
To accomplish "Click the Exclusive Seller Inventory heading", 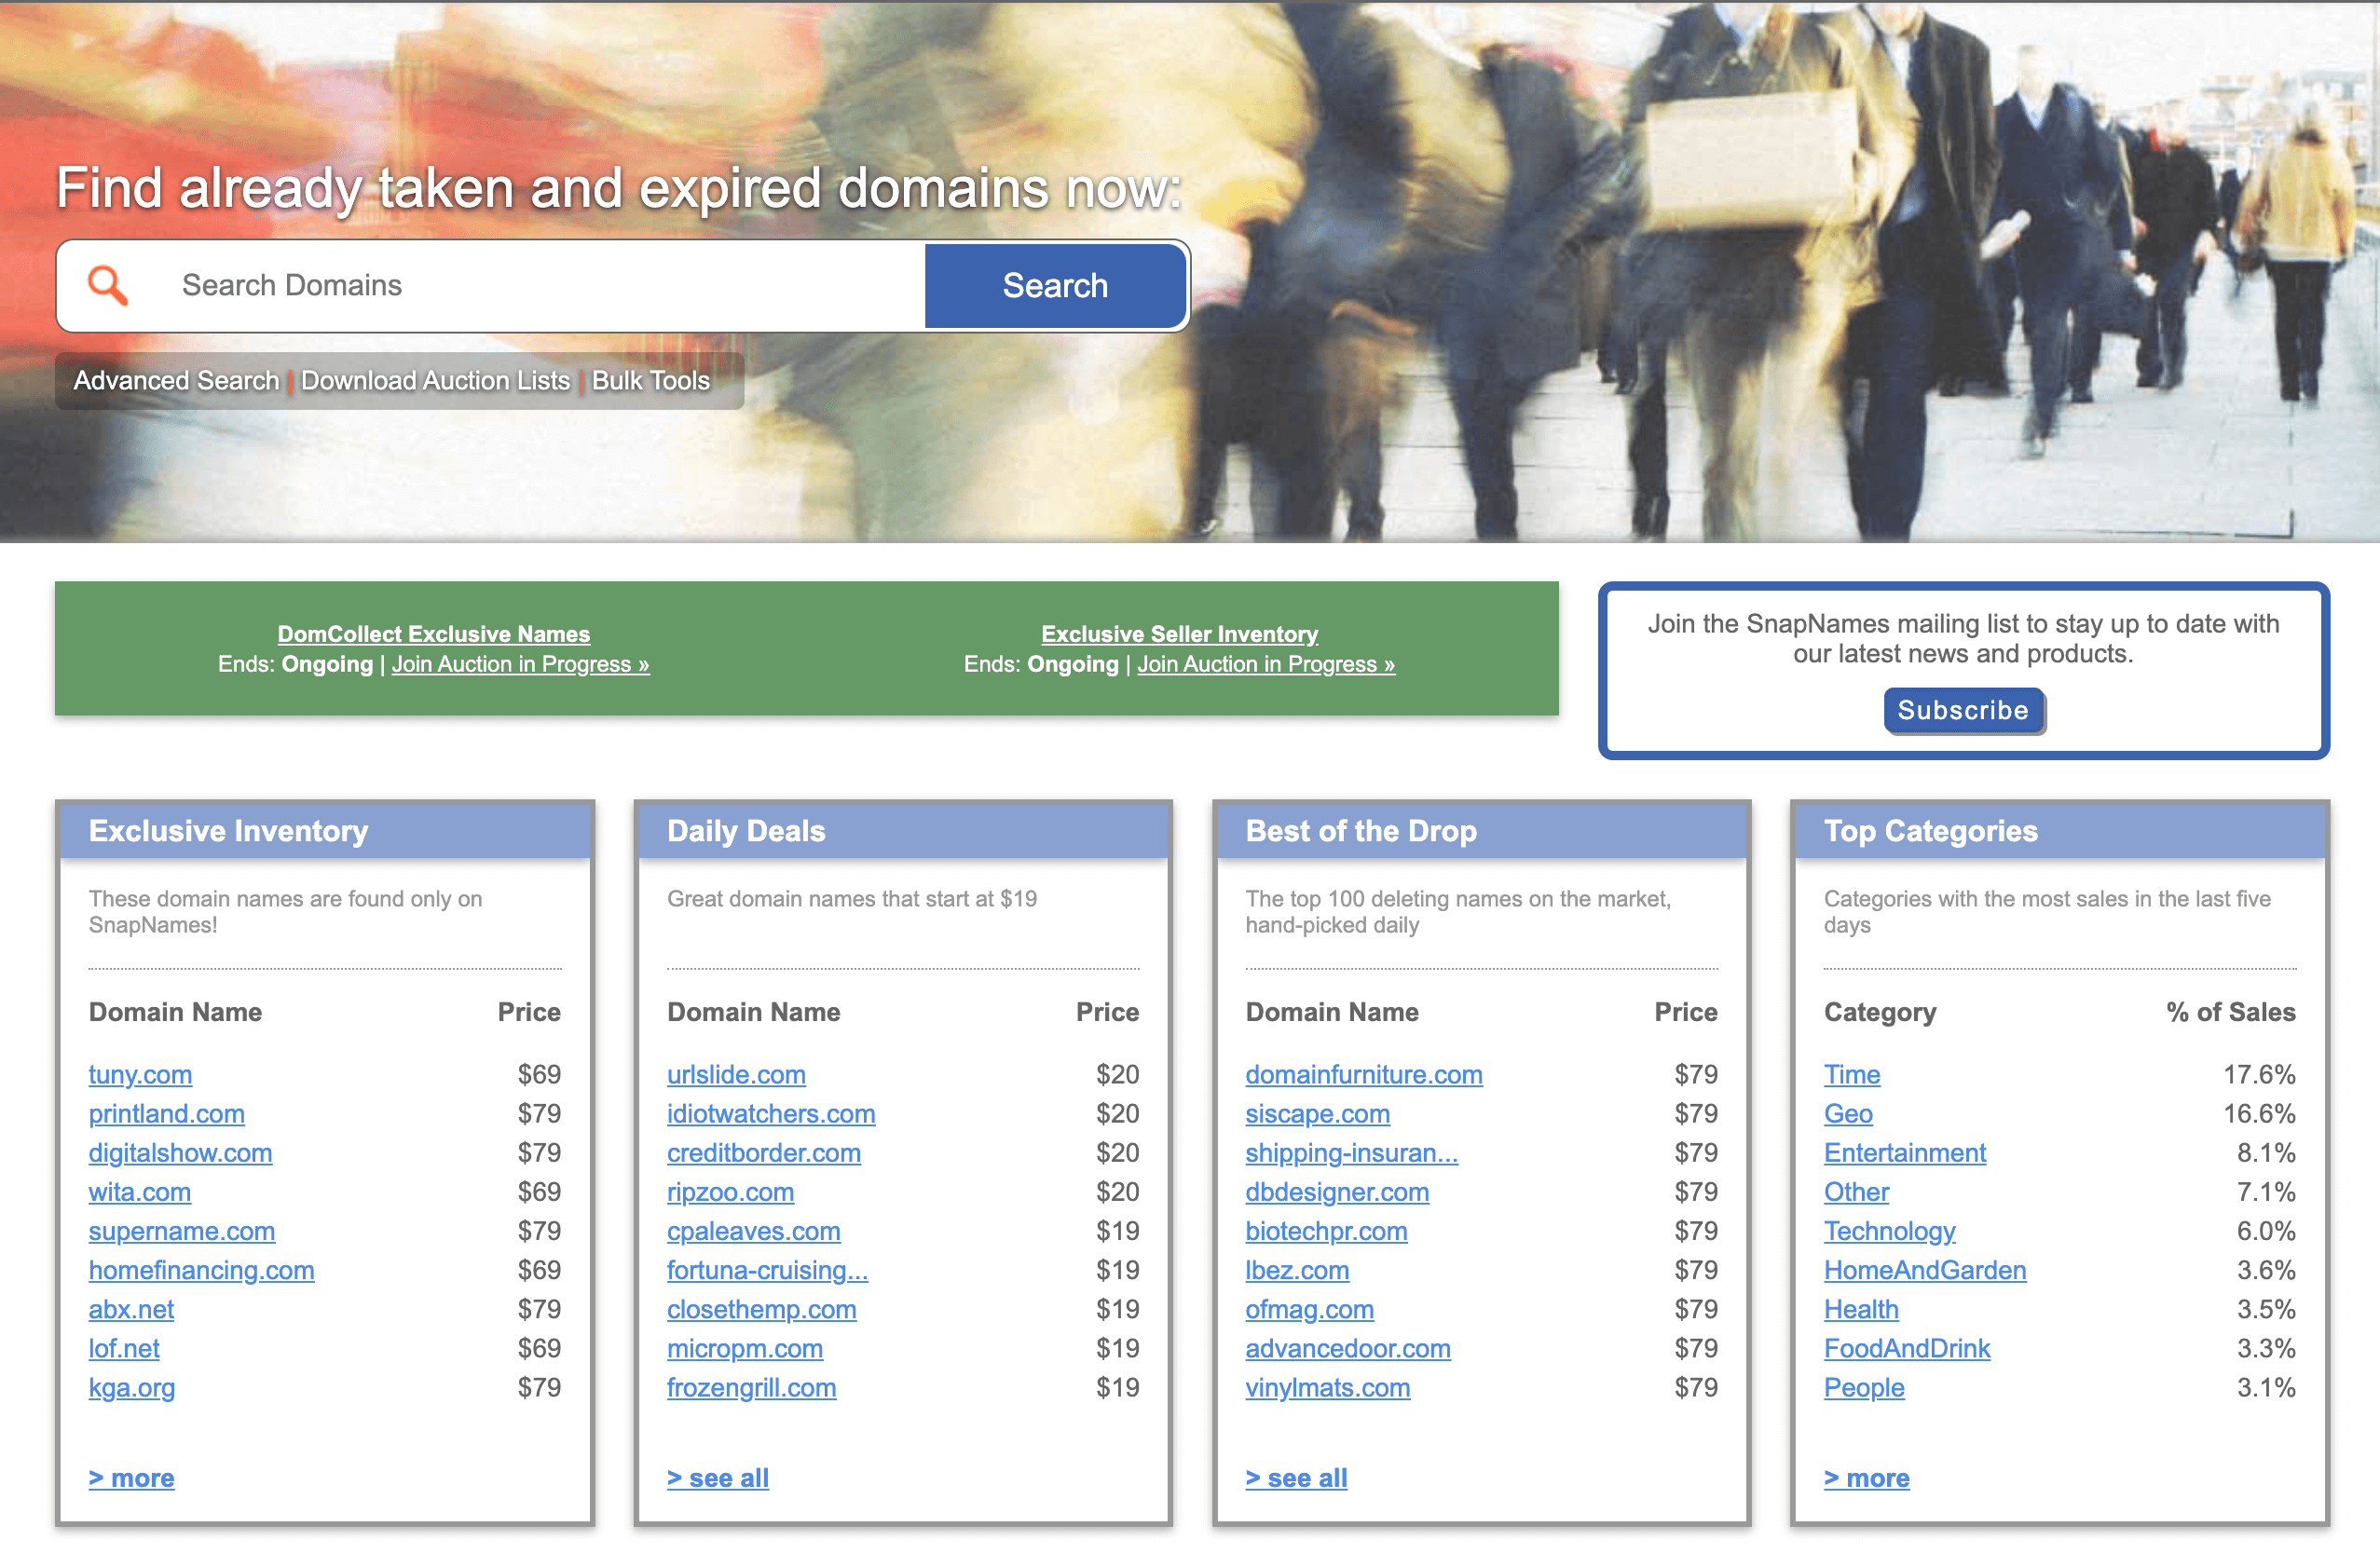I will pos(1179,634).
